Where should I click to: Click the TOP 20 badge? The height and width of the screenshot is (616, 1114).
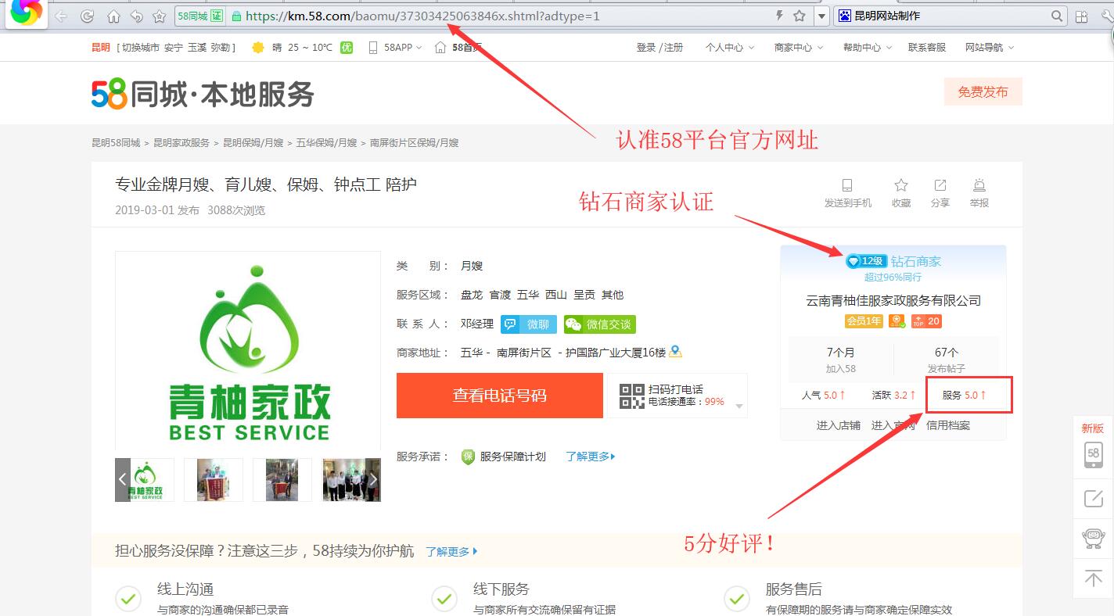(926, 321)
